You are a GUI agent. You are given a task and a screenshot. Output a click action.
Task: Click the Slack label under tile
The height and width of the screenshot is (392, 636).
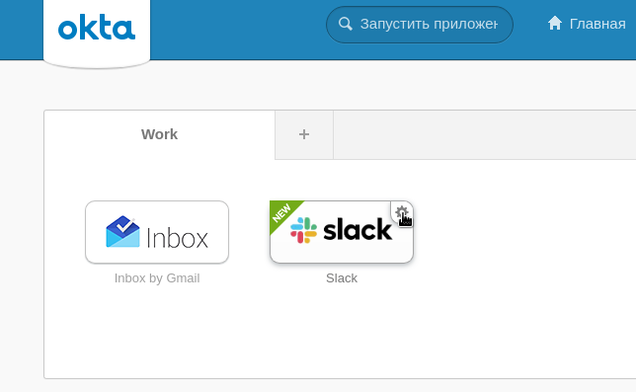(x=342, y=278)
